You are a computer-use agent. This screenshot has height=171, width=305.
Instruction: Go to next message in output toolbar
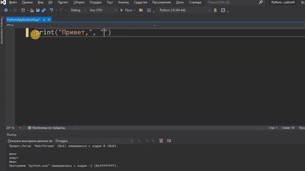point(153,141)
